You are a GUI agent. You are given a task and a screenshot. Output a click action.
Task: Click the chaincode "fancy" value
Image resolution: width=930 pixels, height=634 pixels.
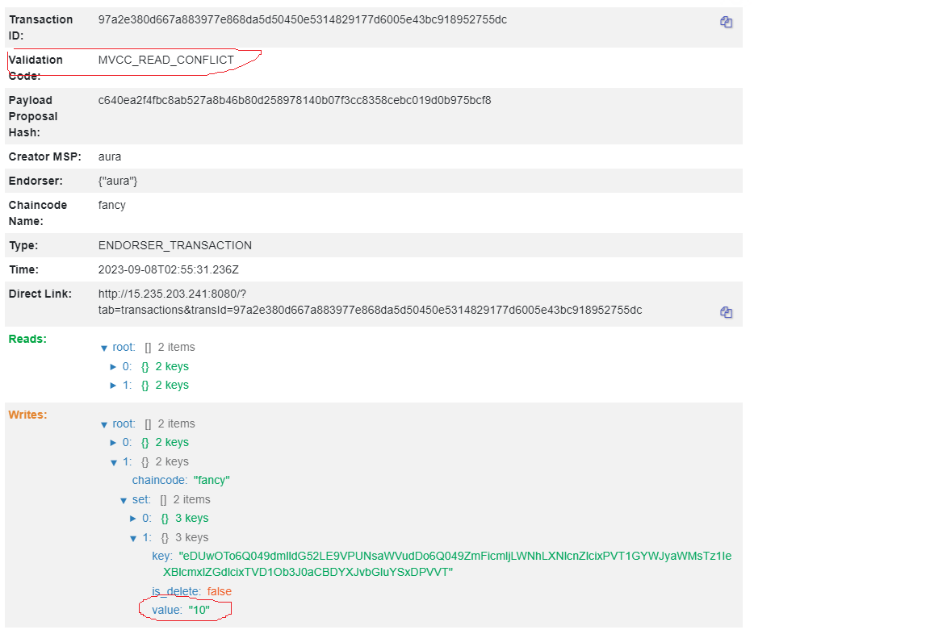[211, 479]
